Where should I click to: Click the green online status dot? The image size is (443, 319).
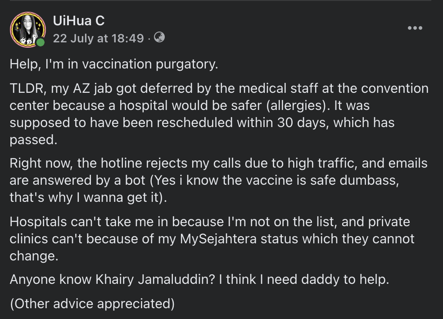pos(41,42)
